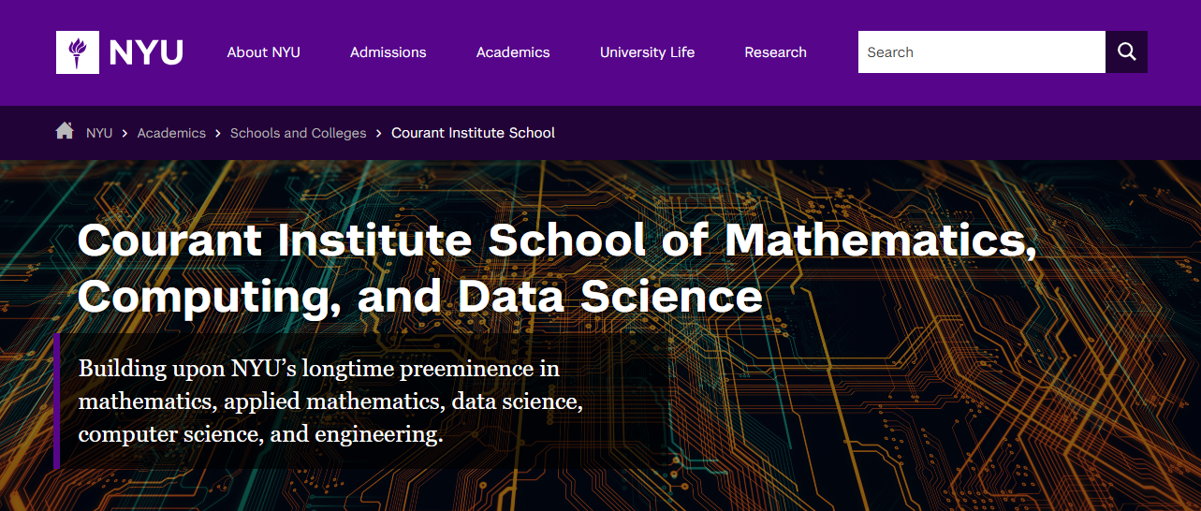Click the chevron after the Academics breadcrumb
This screenshot has height=511, width=1201.
(218, 133)
